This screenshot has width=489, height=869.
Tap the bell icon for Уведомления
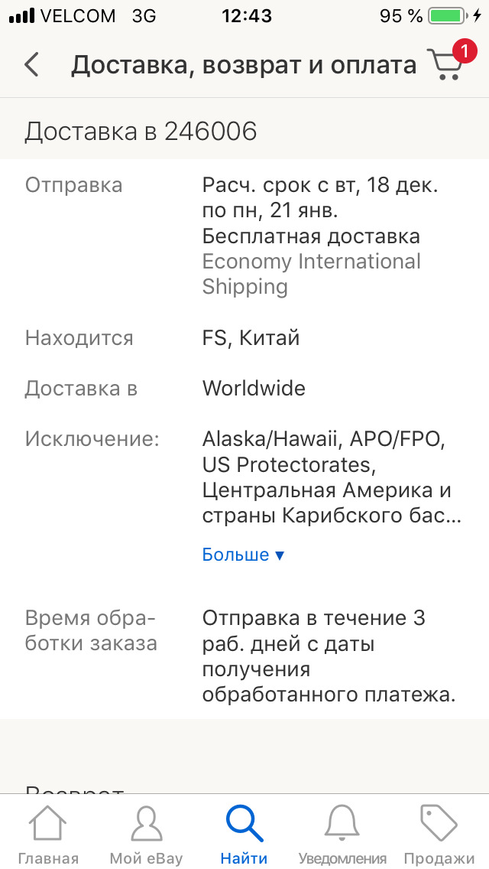click(342, 824)
